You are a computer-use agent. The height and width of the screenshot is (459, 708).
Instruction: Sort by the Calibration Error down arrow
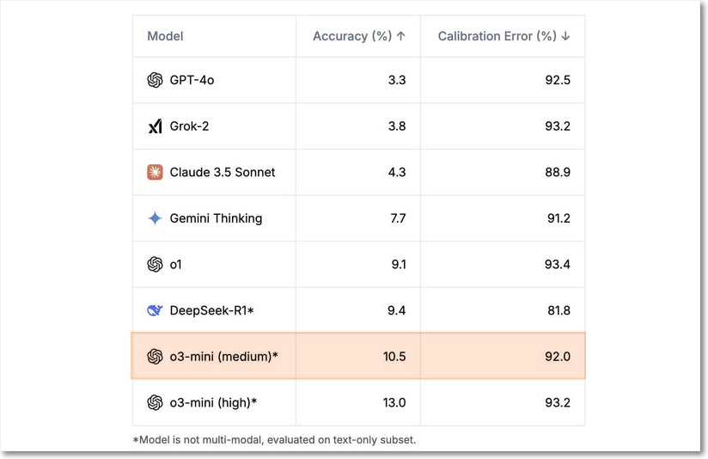click(565, 36)
